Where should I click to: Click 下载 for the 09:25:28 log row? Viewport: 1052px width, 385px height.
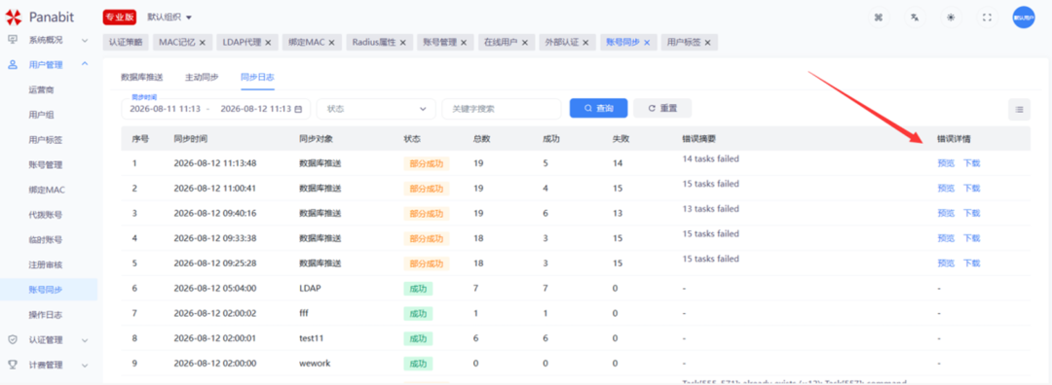pos(971,263)
